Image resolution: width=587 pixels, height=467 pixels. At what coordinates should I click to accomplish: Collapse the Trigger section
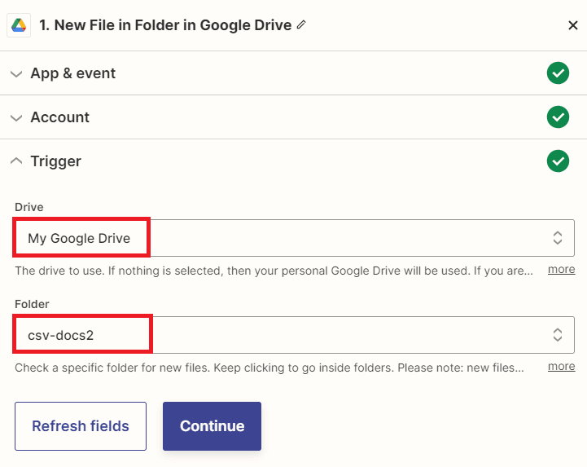point(16,161)
